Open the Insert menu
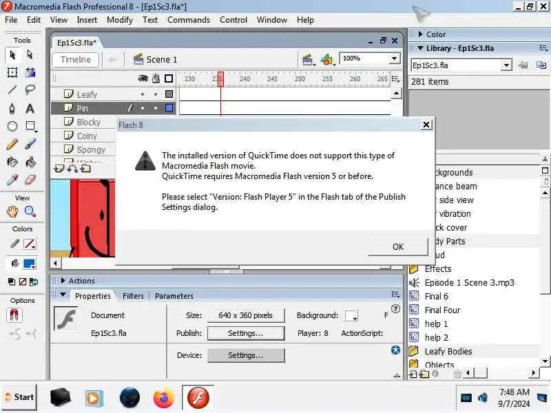 click(x=87, y=20)
